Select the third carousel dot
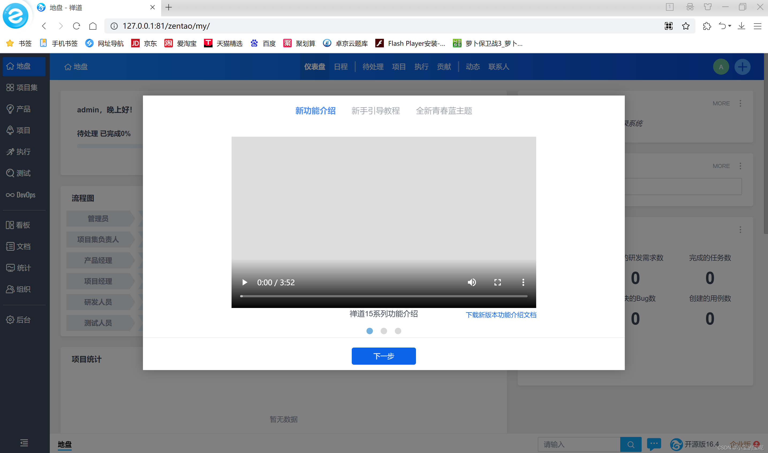 pyautogui.click(x=398, y=331)
